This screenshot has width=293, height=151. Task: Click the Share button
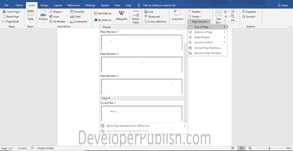click(x=282, y=5)
